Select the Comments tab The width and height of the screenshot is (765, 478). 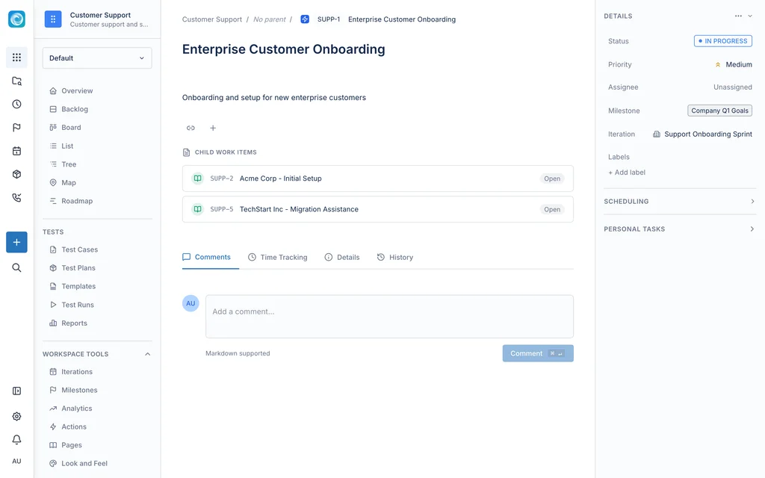point(206,257)
